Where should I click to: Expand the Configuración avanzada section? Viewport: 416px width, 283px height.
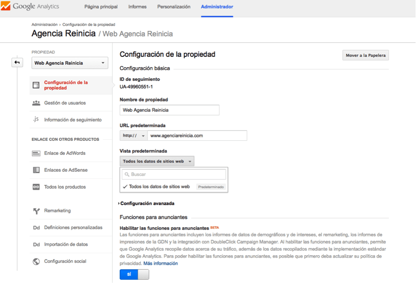coord(147,204)
